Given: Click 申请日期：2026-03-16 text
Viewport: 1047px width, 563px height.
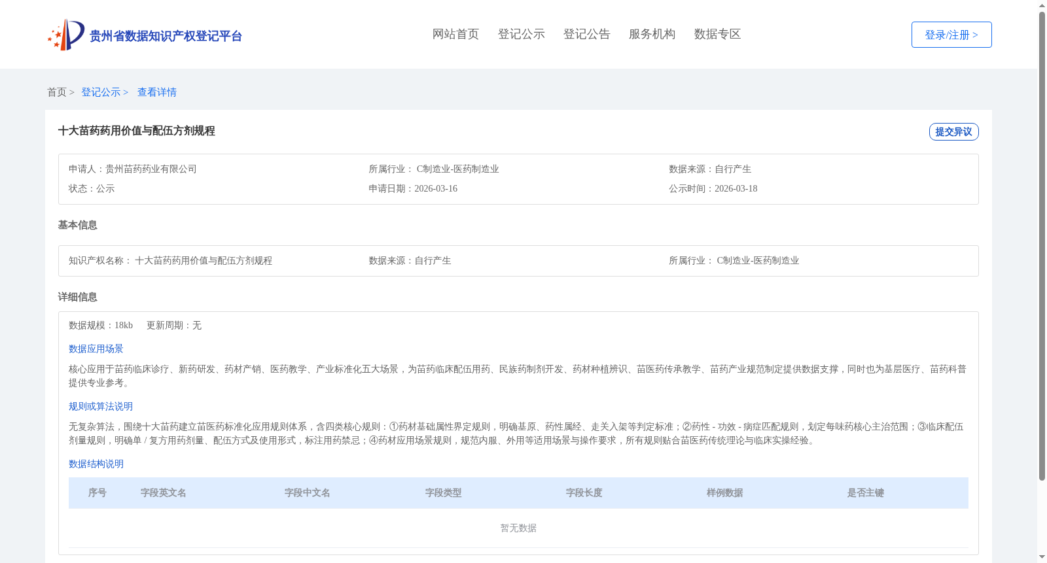Looking at the screenshot, I should tap(413, 188).
